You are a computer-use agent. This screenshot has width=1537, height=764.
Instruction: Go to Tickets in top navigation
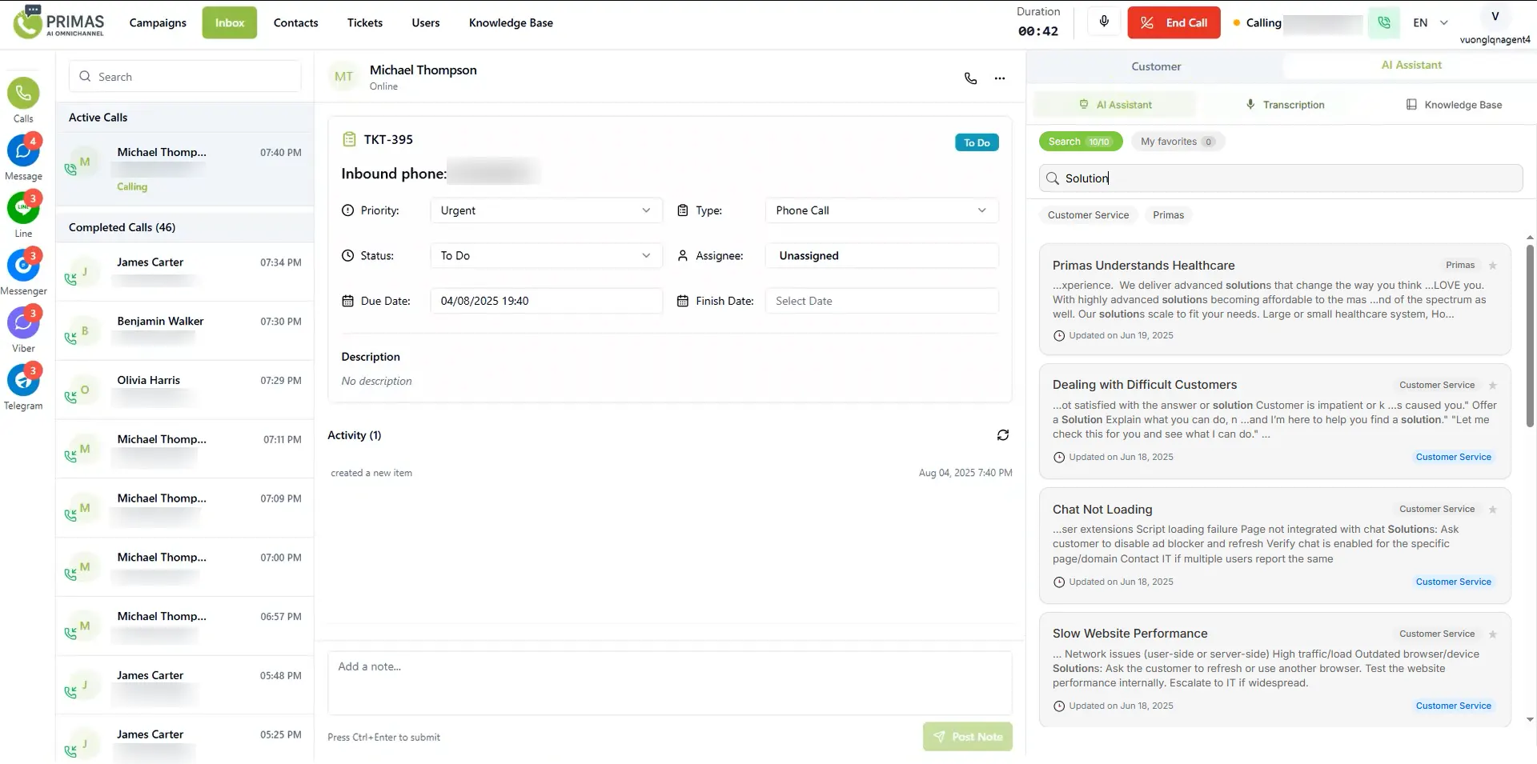pyautogui.click(x=364, y=22)
